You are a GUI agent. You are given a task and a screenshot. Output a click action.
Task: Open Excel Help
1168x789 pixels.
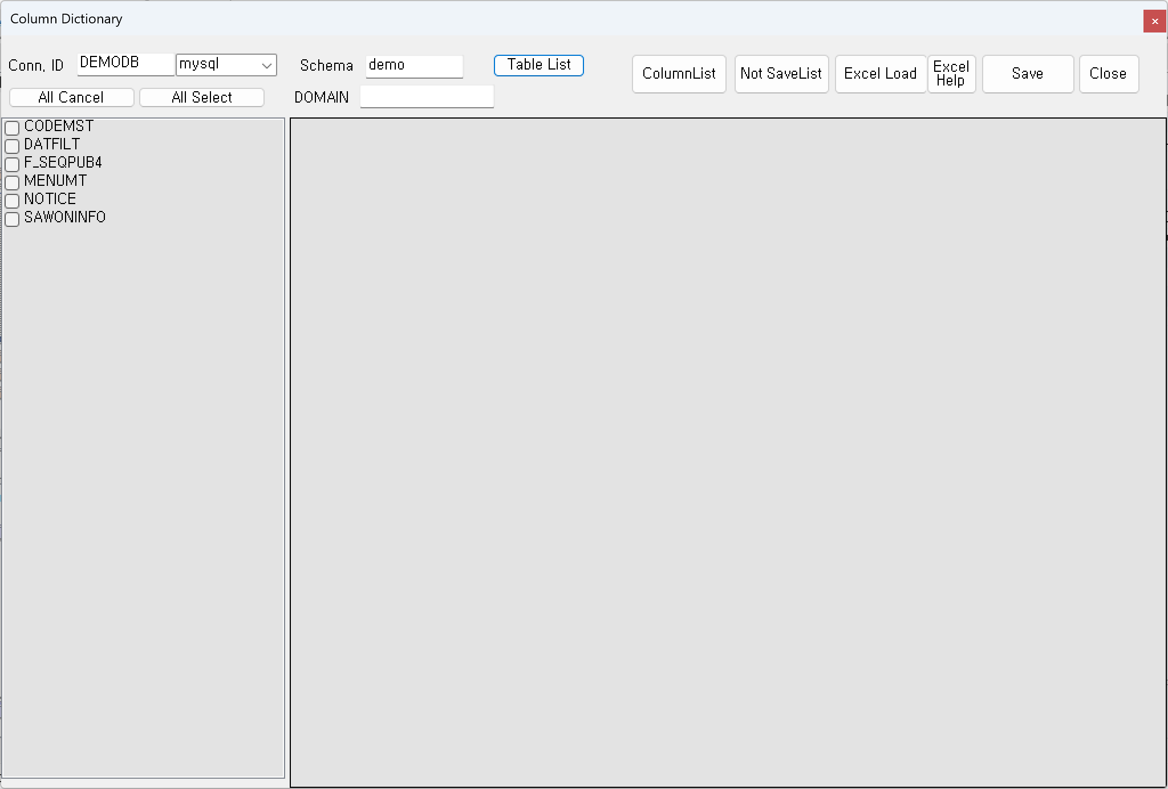click(951, 74)
